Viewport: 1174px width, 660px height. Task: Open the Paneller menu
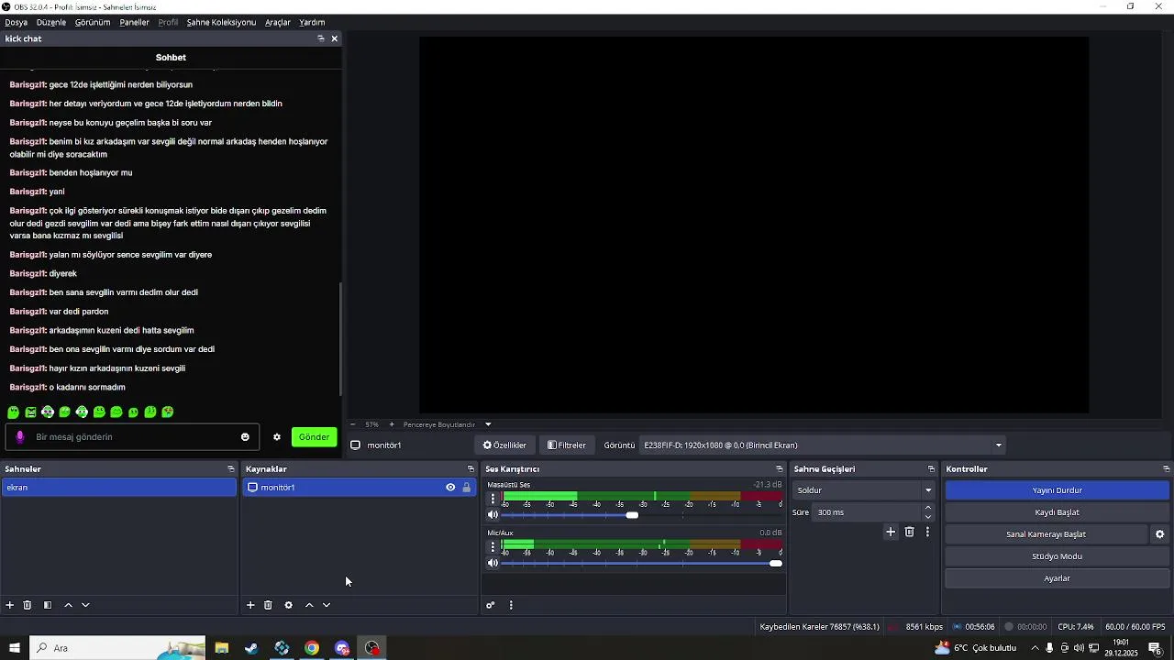pyautogui.click(x=134, y=22)
